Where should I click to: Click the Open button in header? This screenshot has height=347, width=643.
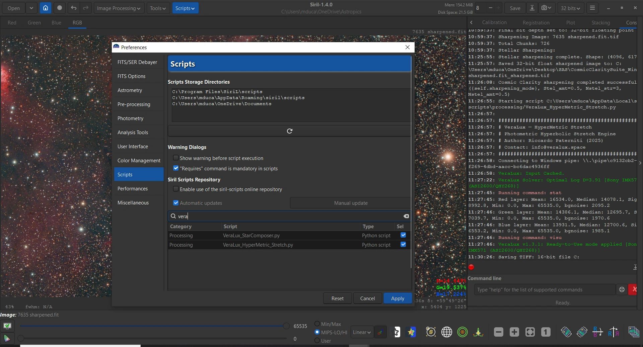[x=14, y=8]
